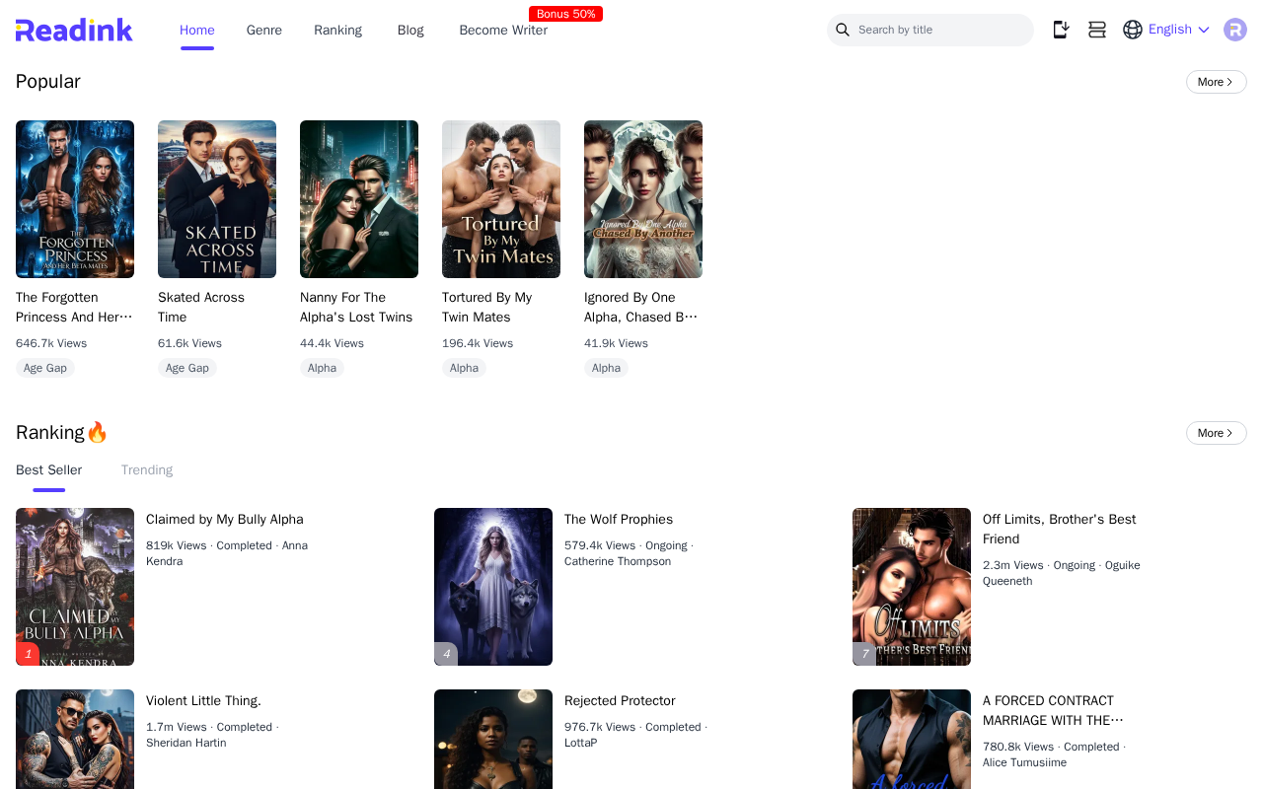This screenshot has height=789, width=1263.
Task: Click A FORCED CONTRACT MARRIAGE title
Action: (x=1053, y=711)
